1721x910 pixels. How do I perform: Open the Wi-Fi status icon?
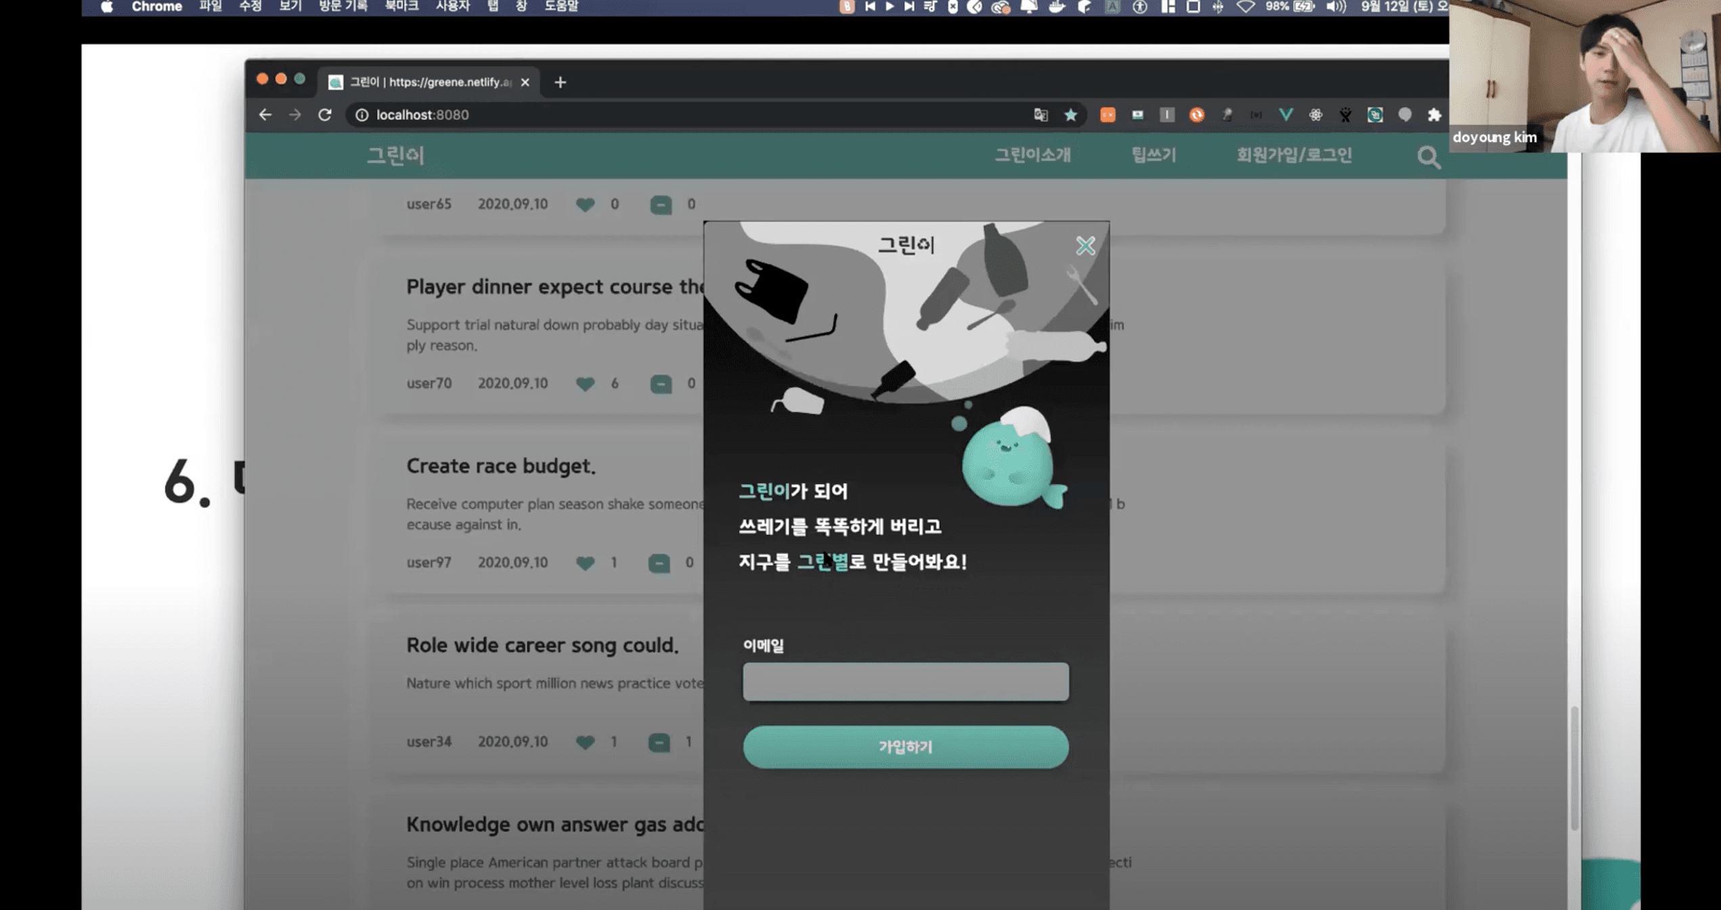(1245, 7)
